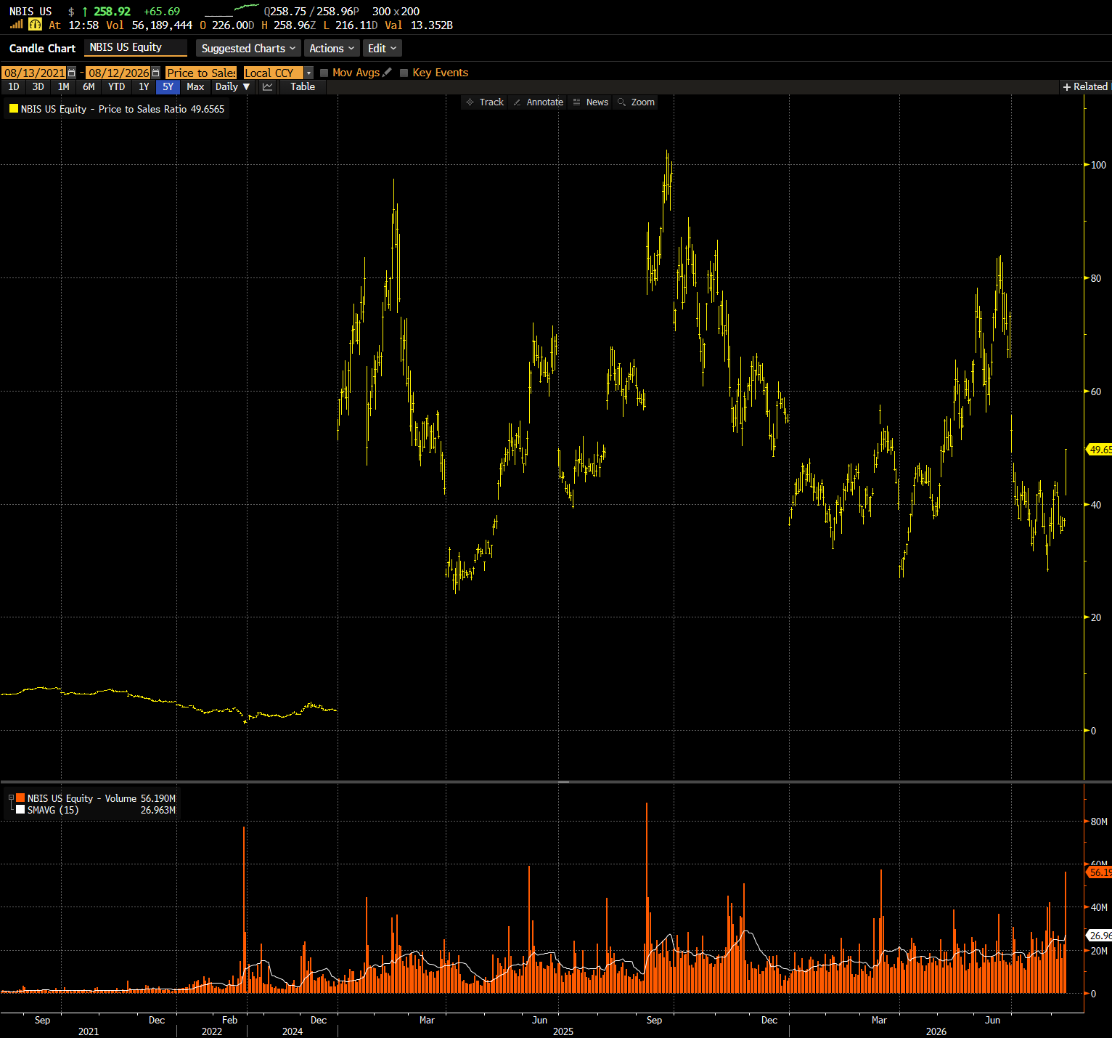Click the orange Volume legend color swatch
The height and width of the screenshot is (1038, 1112).
20,798
